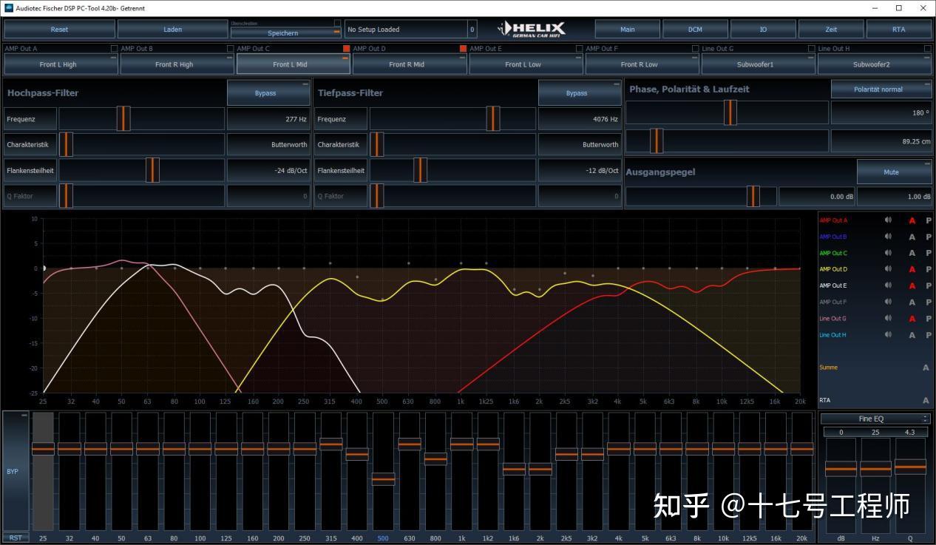
Task: Click the speaker icon for AMP Out F
Action: click(x=888, y=302)
